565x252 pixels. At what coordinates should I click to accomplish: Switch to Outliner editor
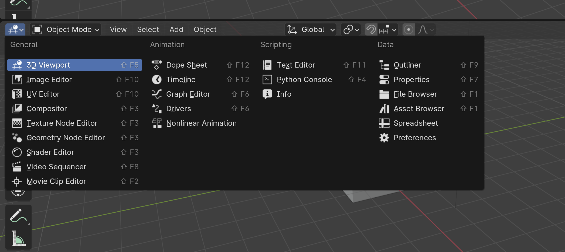point(429,65)
